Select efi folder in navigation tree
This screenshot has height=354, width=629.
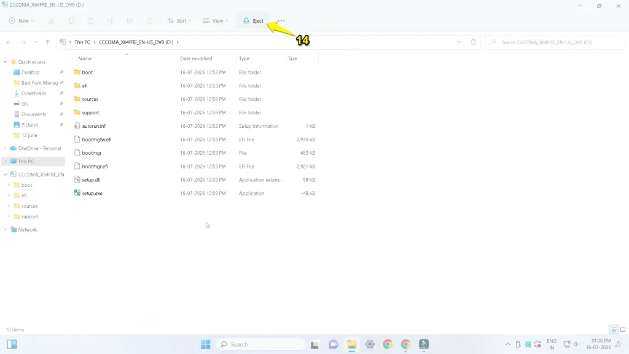[x=24, y=195]
